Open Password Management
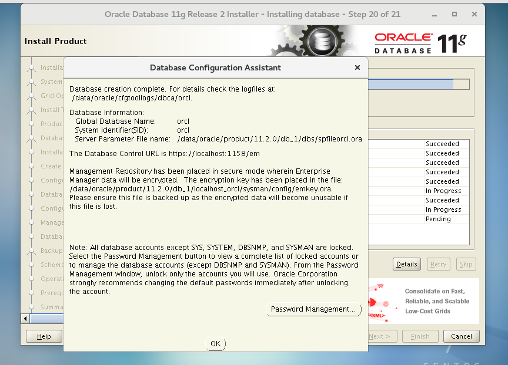Screen dimensions: 508x365 (313, 309)
